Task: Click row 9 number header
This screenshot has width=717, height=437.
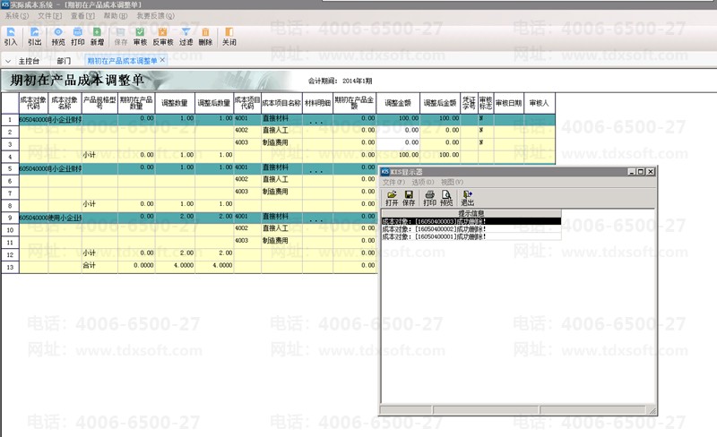Action: [x=10, y=218]
